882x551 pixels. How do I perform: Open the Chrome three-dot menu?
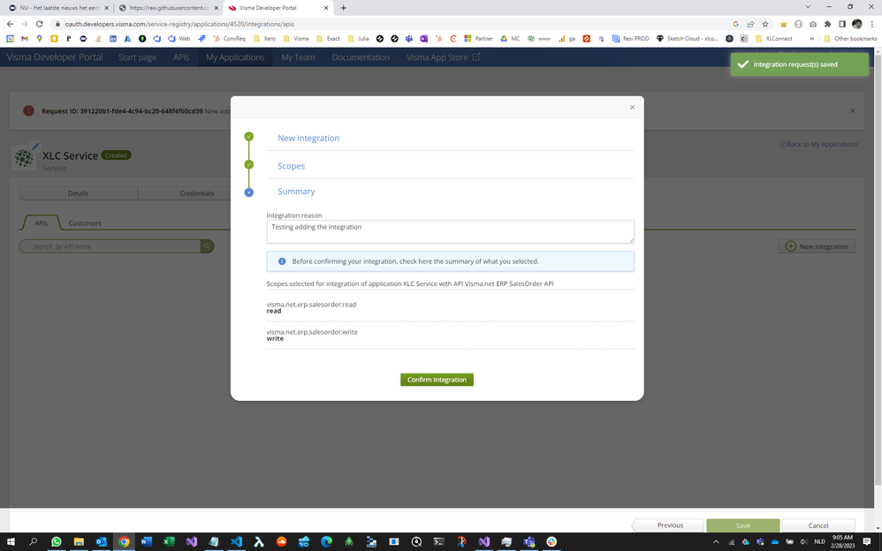coord(872,24)
